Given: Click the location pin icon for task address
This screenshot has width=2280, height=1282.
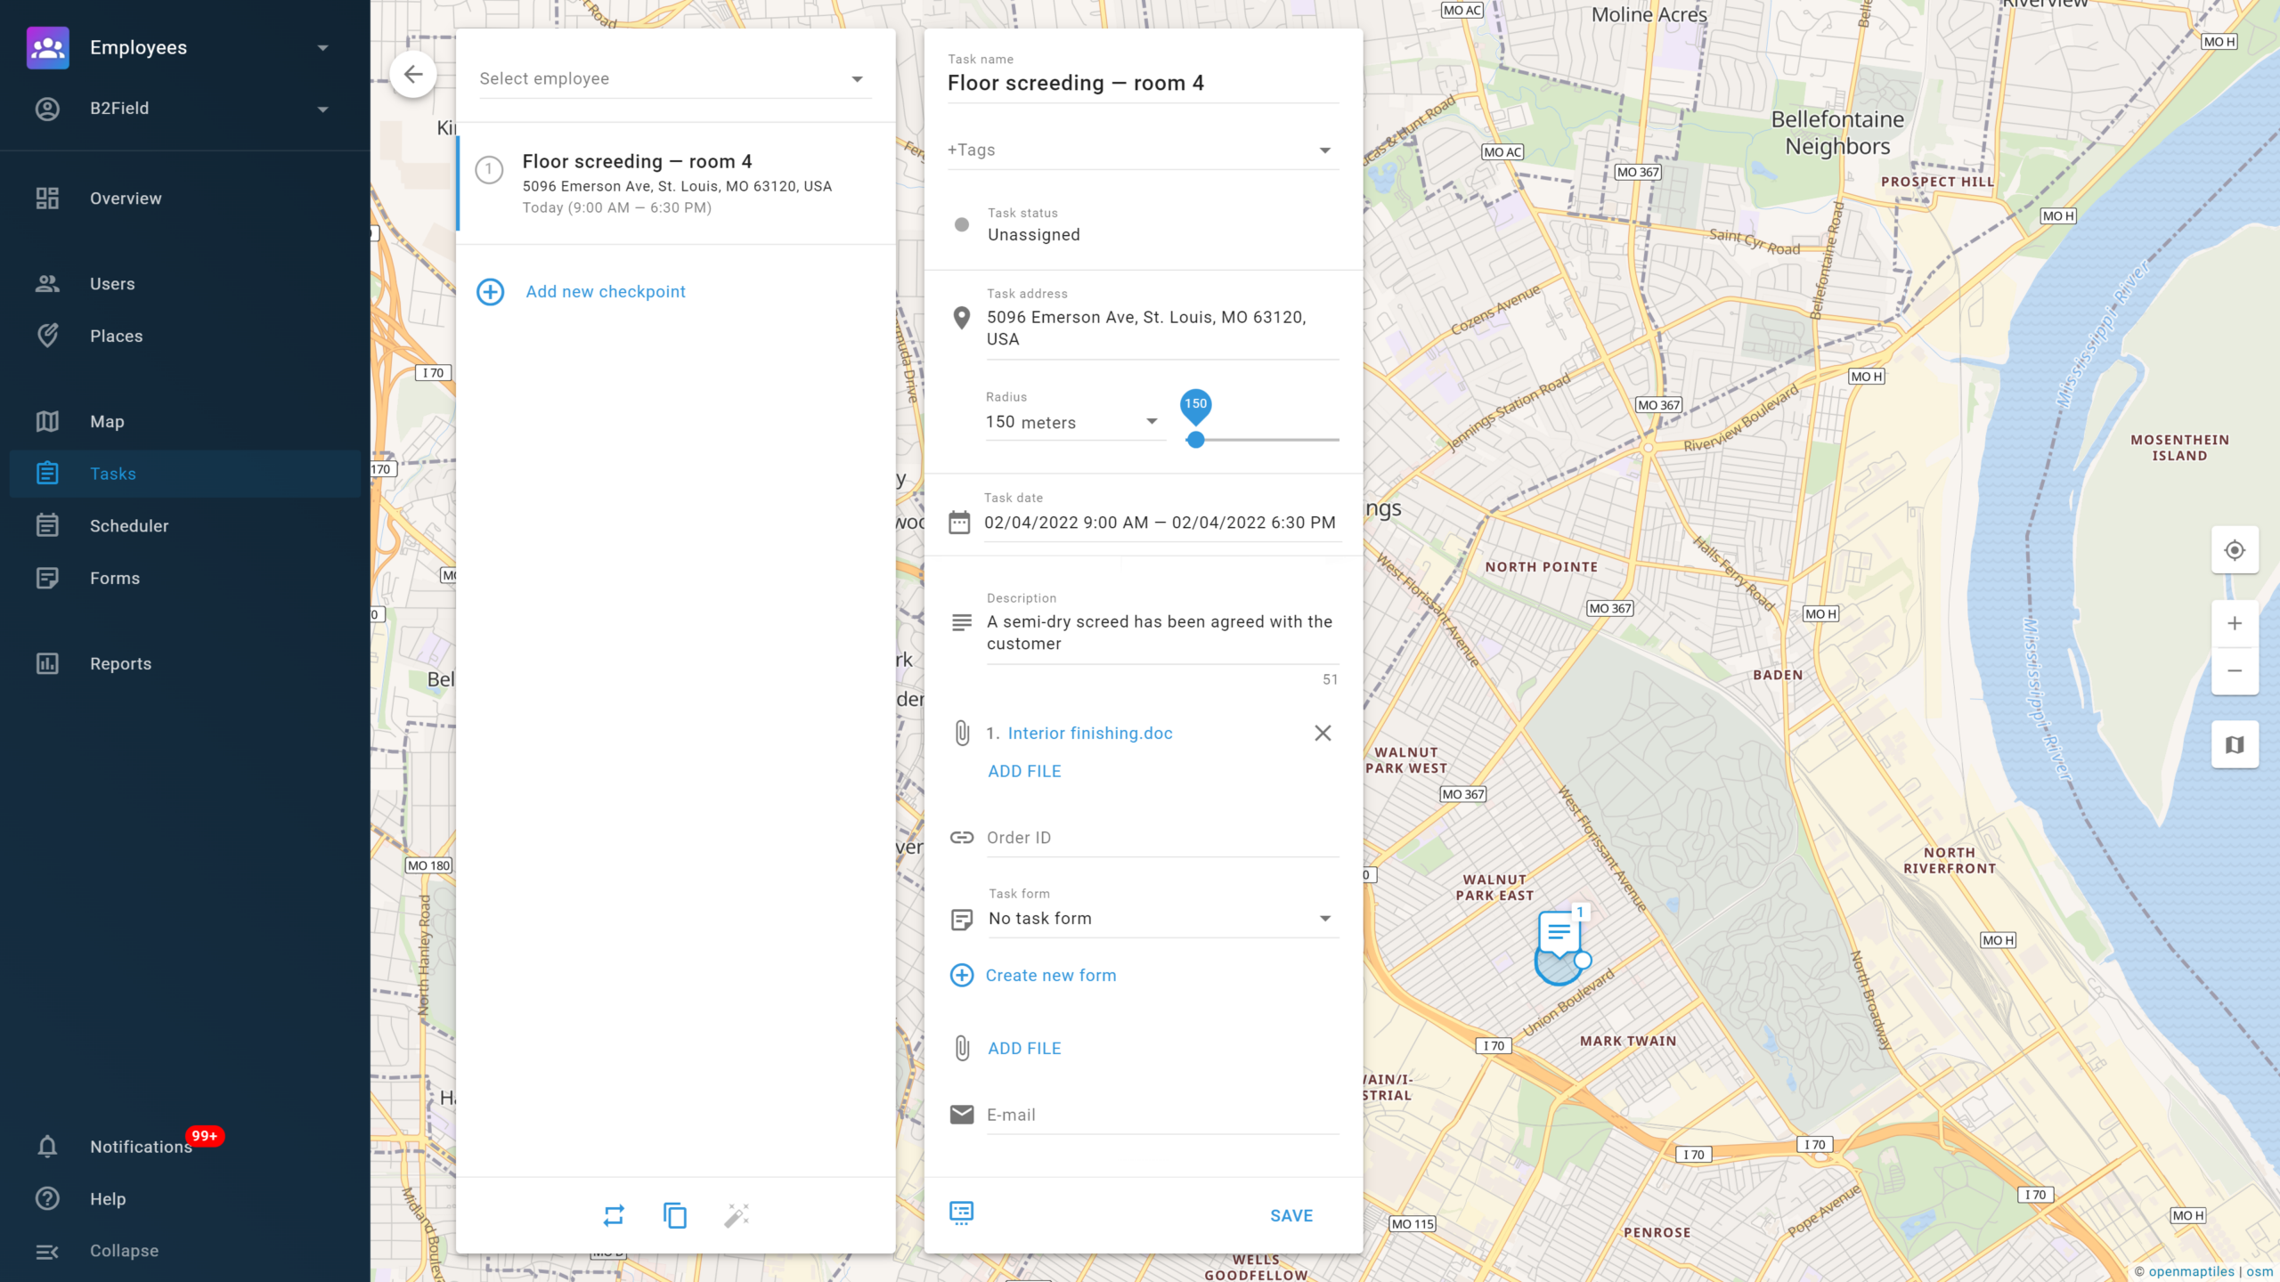Looking at the screenshot, I should click(962, 320).
